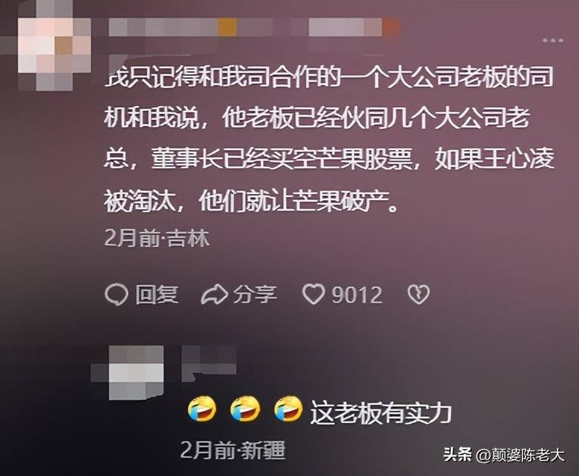Like the comment with the heart icon
Viewport: 579px width, 476px height.
click(x=314, y=294)
